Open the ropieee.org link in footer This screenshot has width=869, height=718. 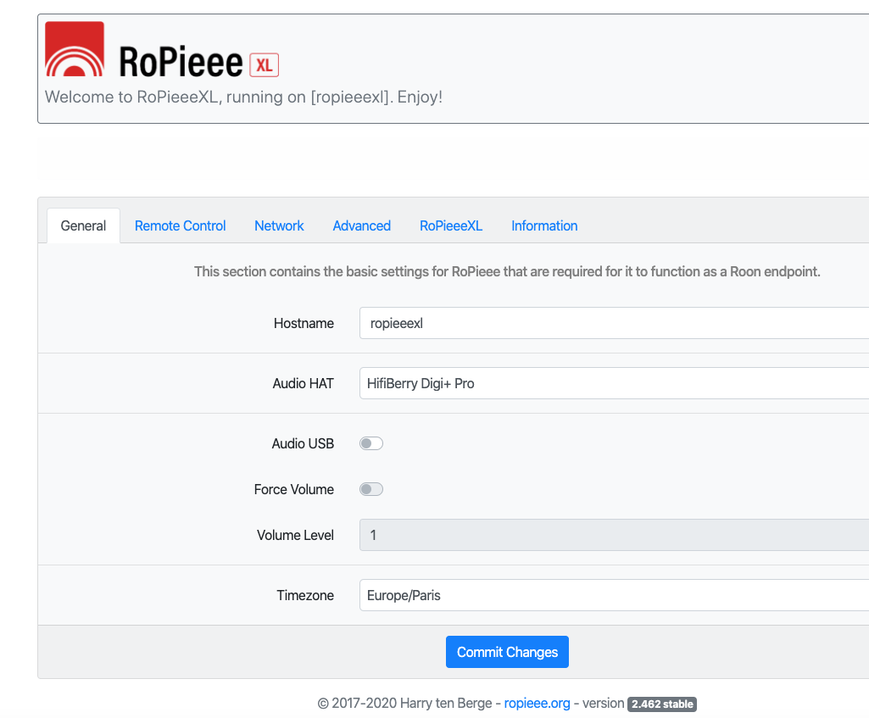(537, 703)
